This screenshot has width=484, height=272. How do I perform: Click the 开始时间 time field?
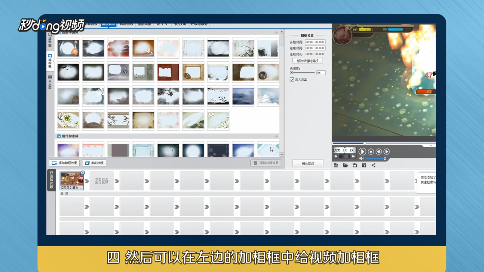[315, 42]
